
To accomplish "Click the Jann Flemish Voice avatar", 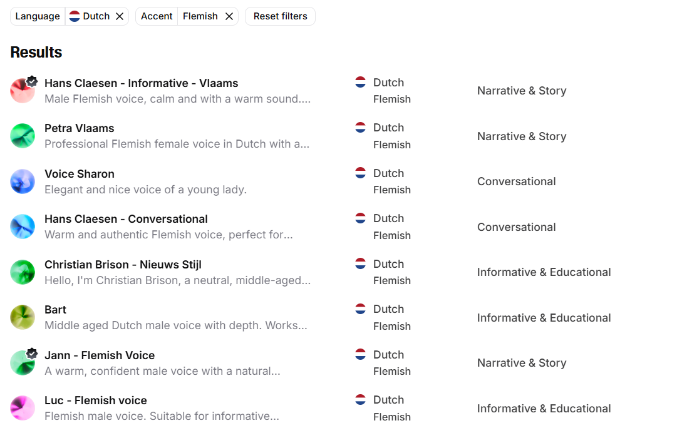I will click(x=23, y=363).
